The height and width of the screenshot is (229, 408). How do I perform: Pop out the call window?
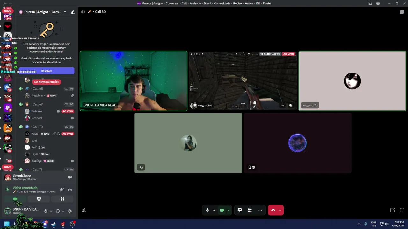coord(393,210)
